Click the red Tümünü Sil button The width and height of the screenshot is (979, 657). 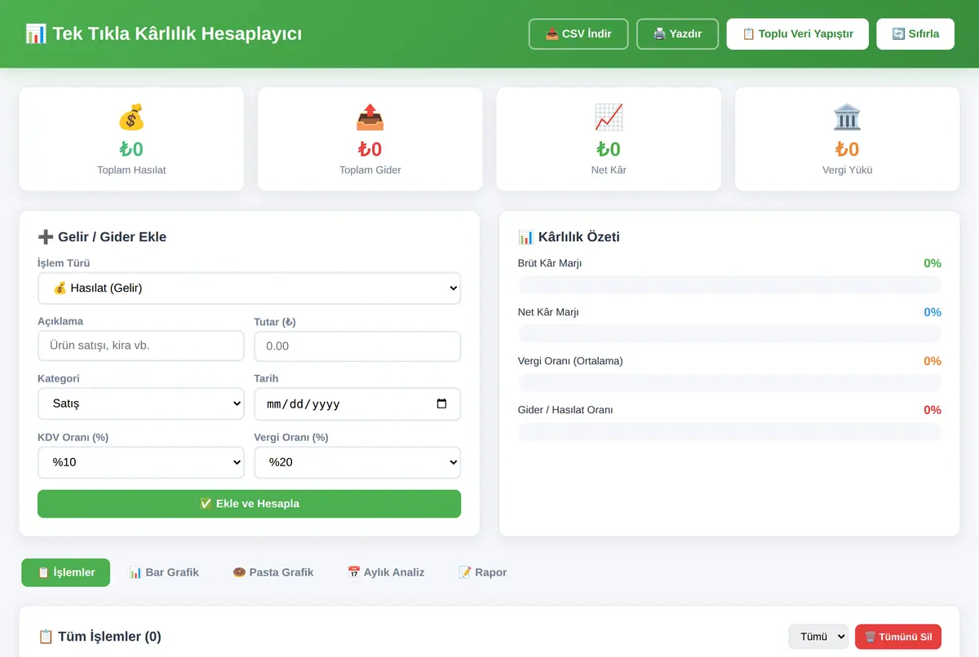[898, 637]
